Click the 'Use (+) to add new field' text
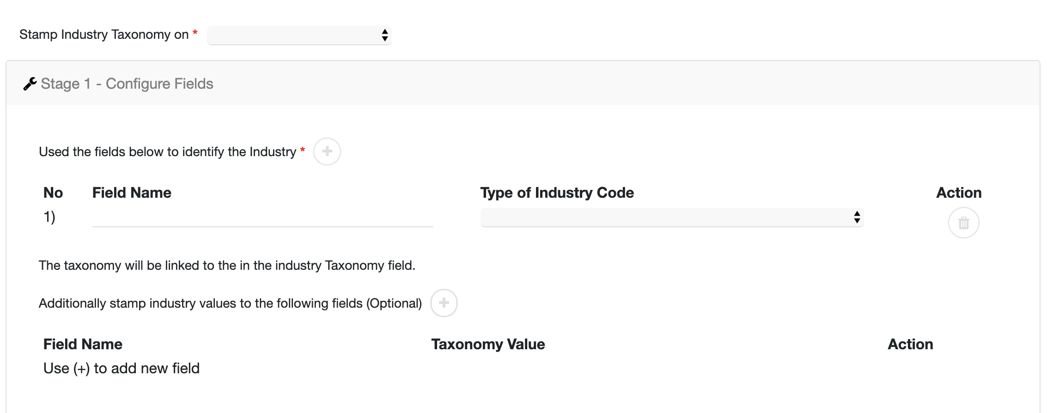 (x=122, y=368)
